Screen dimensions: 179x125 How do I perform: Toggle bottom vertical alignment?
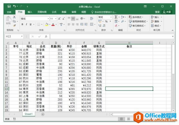click(77, 19)
